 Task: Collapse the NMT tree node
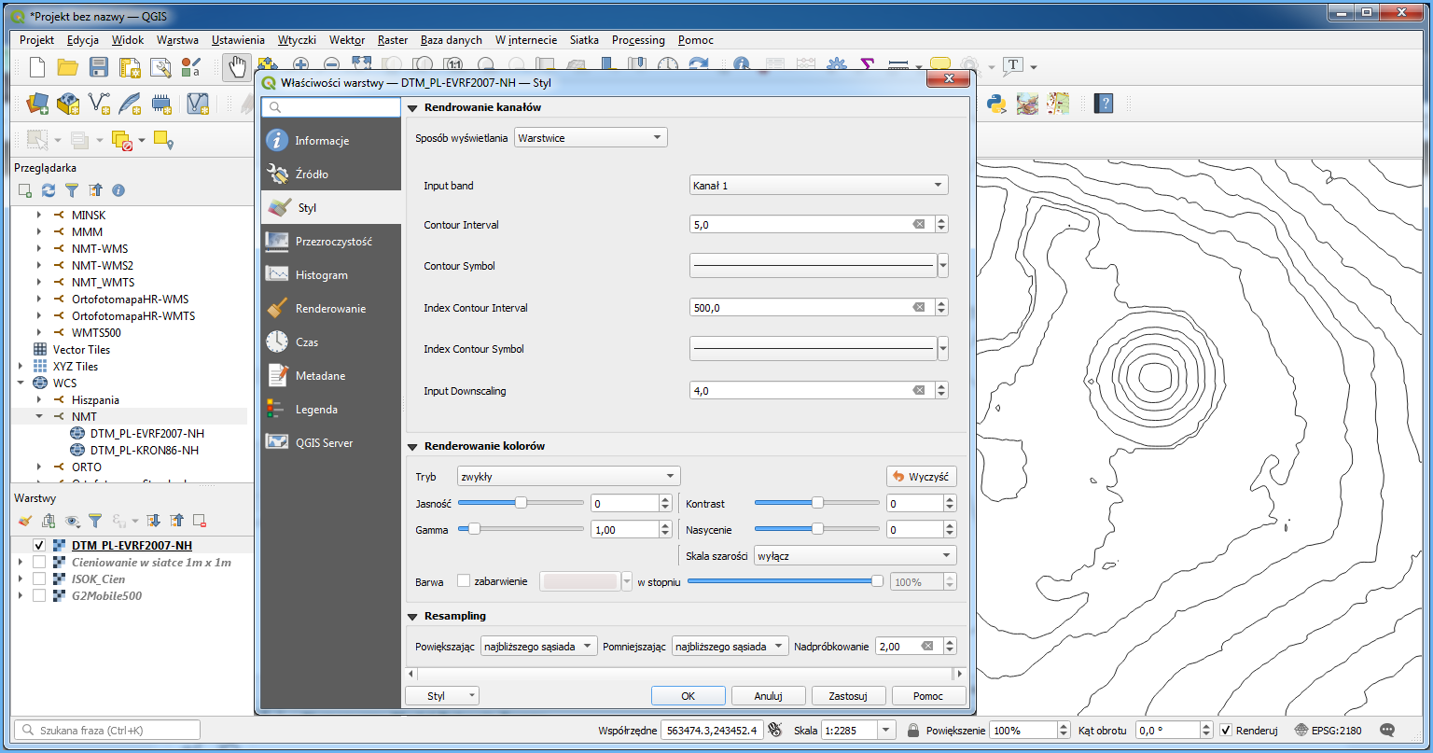(x=39, y=417)
